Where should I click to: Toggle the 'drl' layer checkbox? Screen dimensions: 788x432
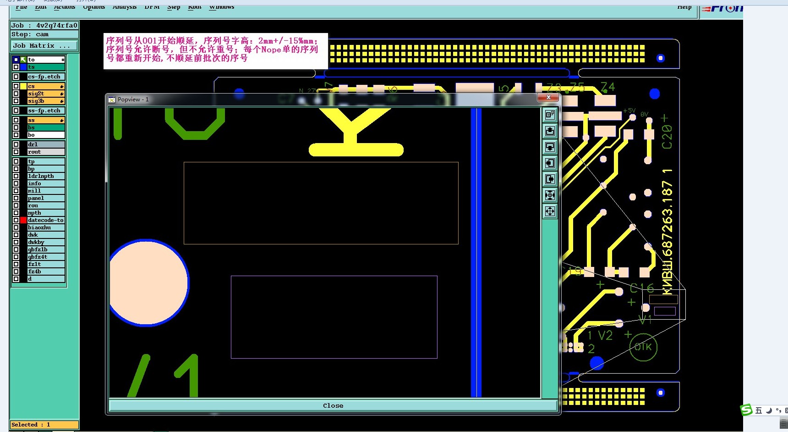[16, 144]
